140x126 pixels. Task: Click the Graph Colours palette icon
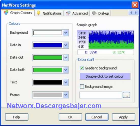pos(6,12)
